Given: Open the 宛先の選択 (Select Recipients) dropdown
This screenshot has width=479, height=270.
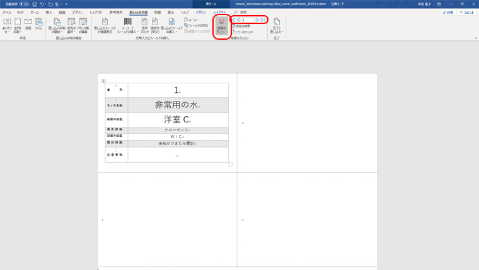Looking at the screenshot, I should pos(71,26).
